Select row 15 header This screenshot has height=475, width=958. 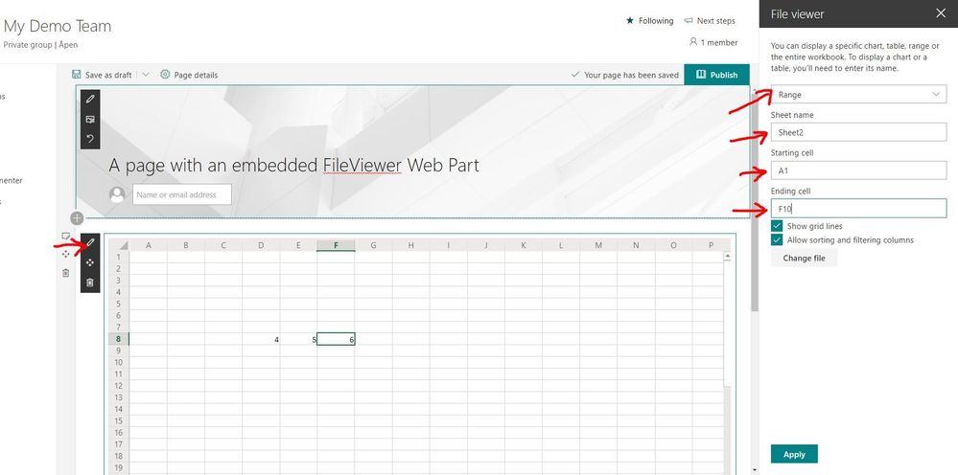[x=119, y=420]
